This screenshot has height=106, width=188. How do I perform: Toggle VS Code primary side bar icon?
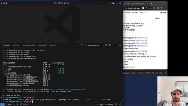(110, 3)
